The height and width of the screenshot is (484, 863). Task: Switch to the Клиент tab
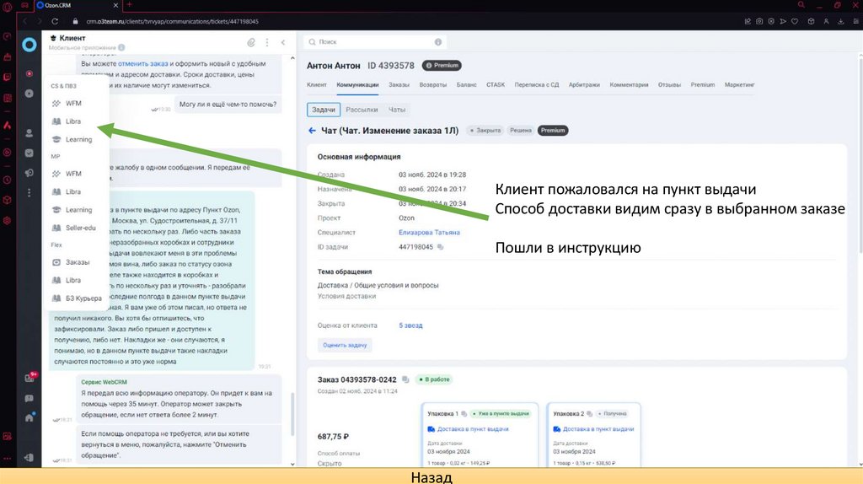point(317,85)
